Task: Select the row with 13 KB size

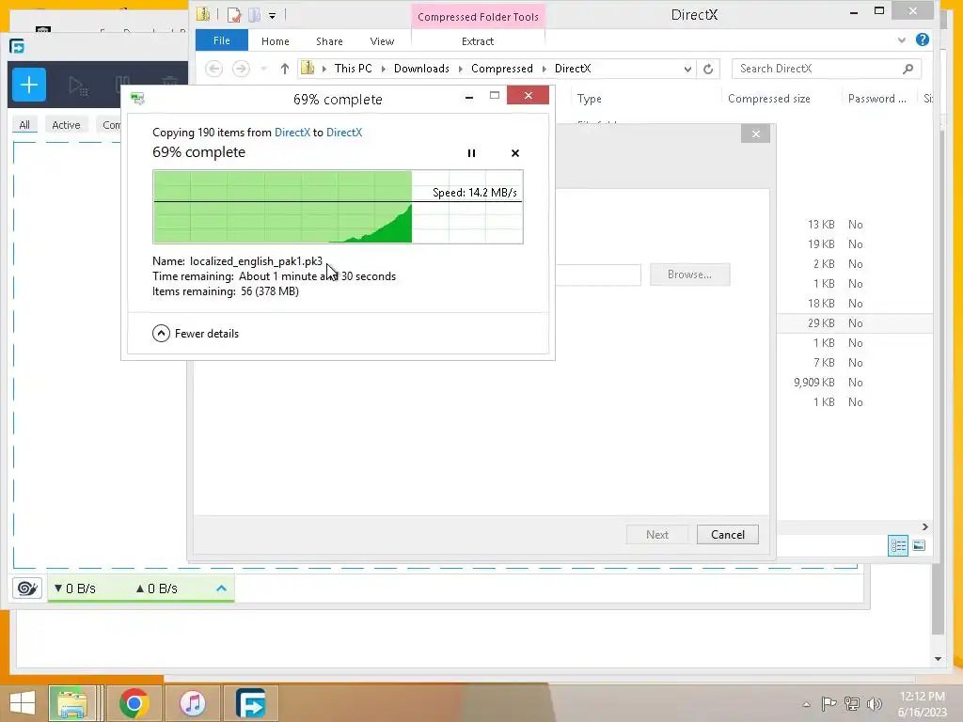Action: coord(854,225)
